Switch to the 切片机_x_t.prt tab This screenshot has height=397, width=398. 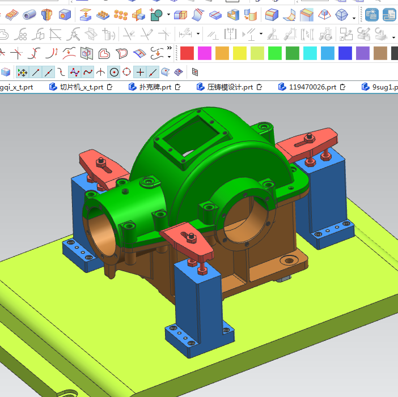tap(82, 87)
